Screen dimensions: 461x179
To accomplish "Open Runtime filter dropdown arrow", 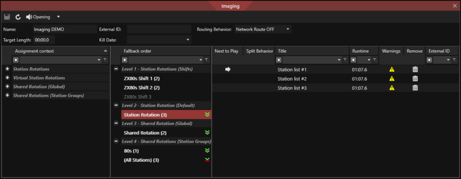I will pyautogui.click(x=369, y=60).
